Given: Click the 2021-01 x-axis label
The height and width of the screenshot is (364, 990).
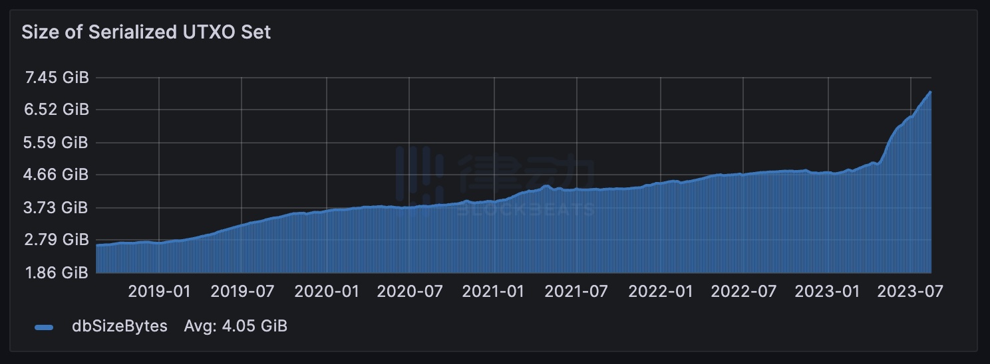Looking at the screenshot, I should click(x=494, y=291).
